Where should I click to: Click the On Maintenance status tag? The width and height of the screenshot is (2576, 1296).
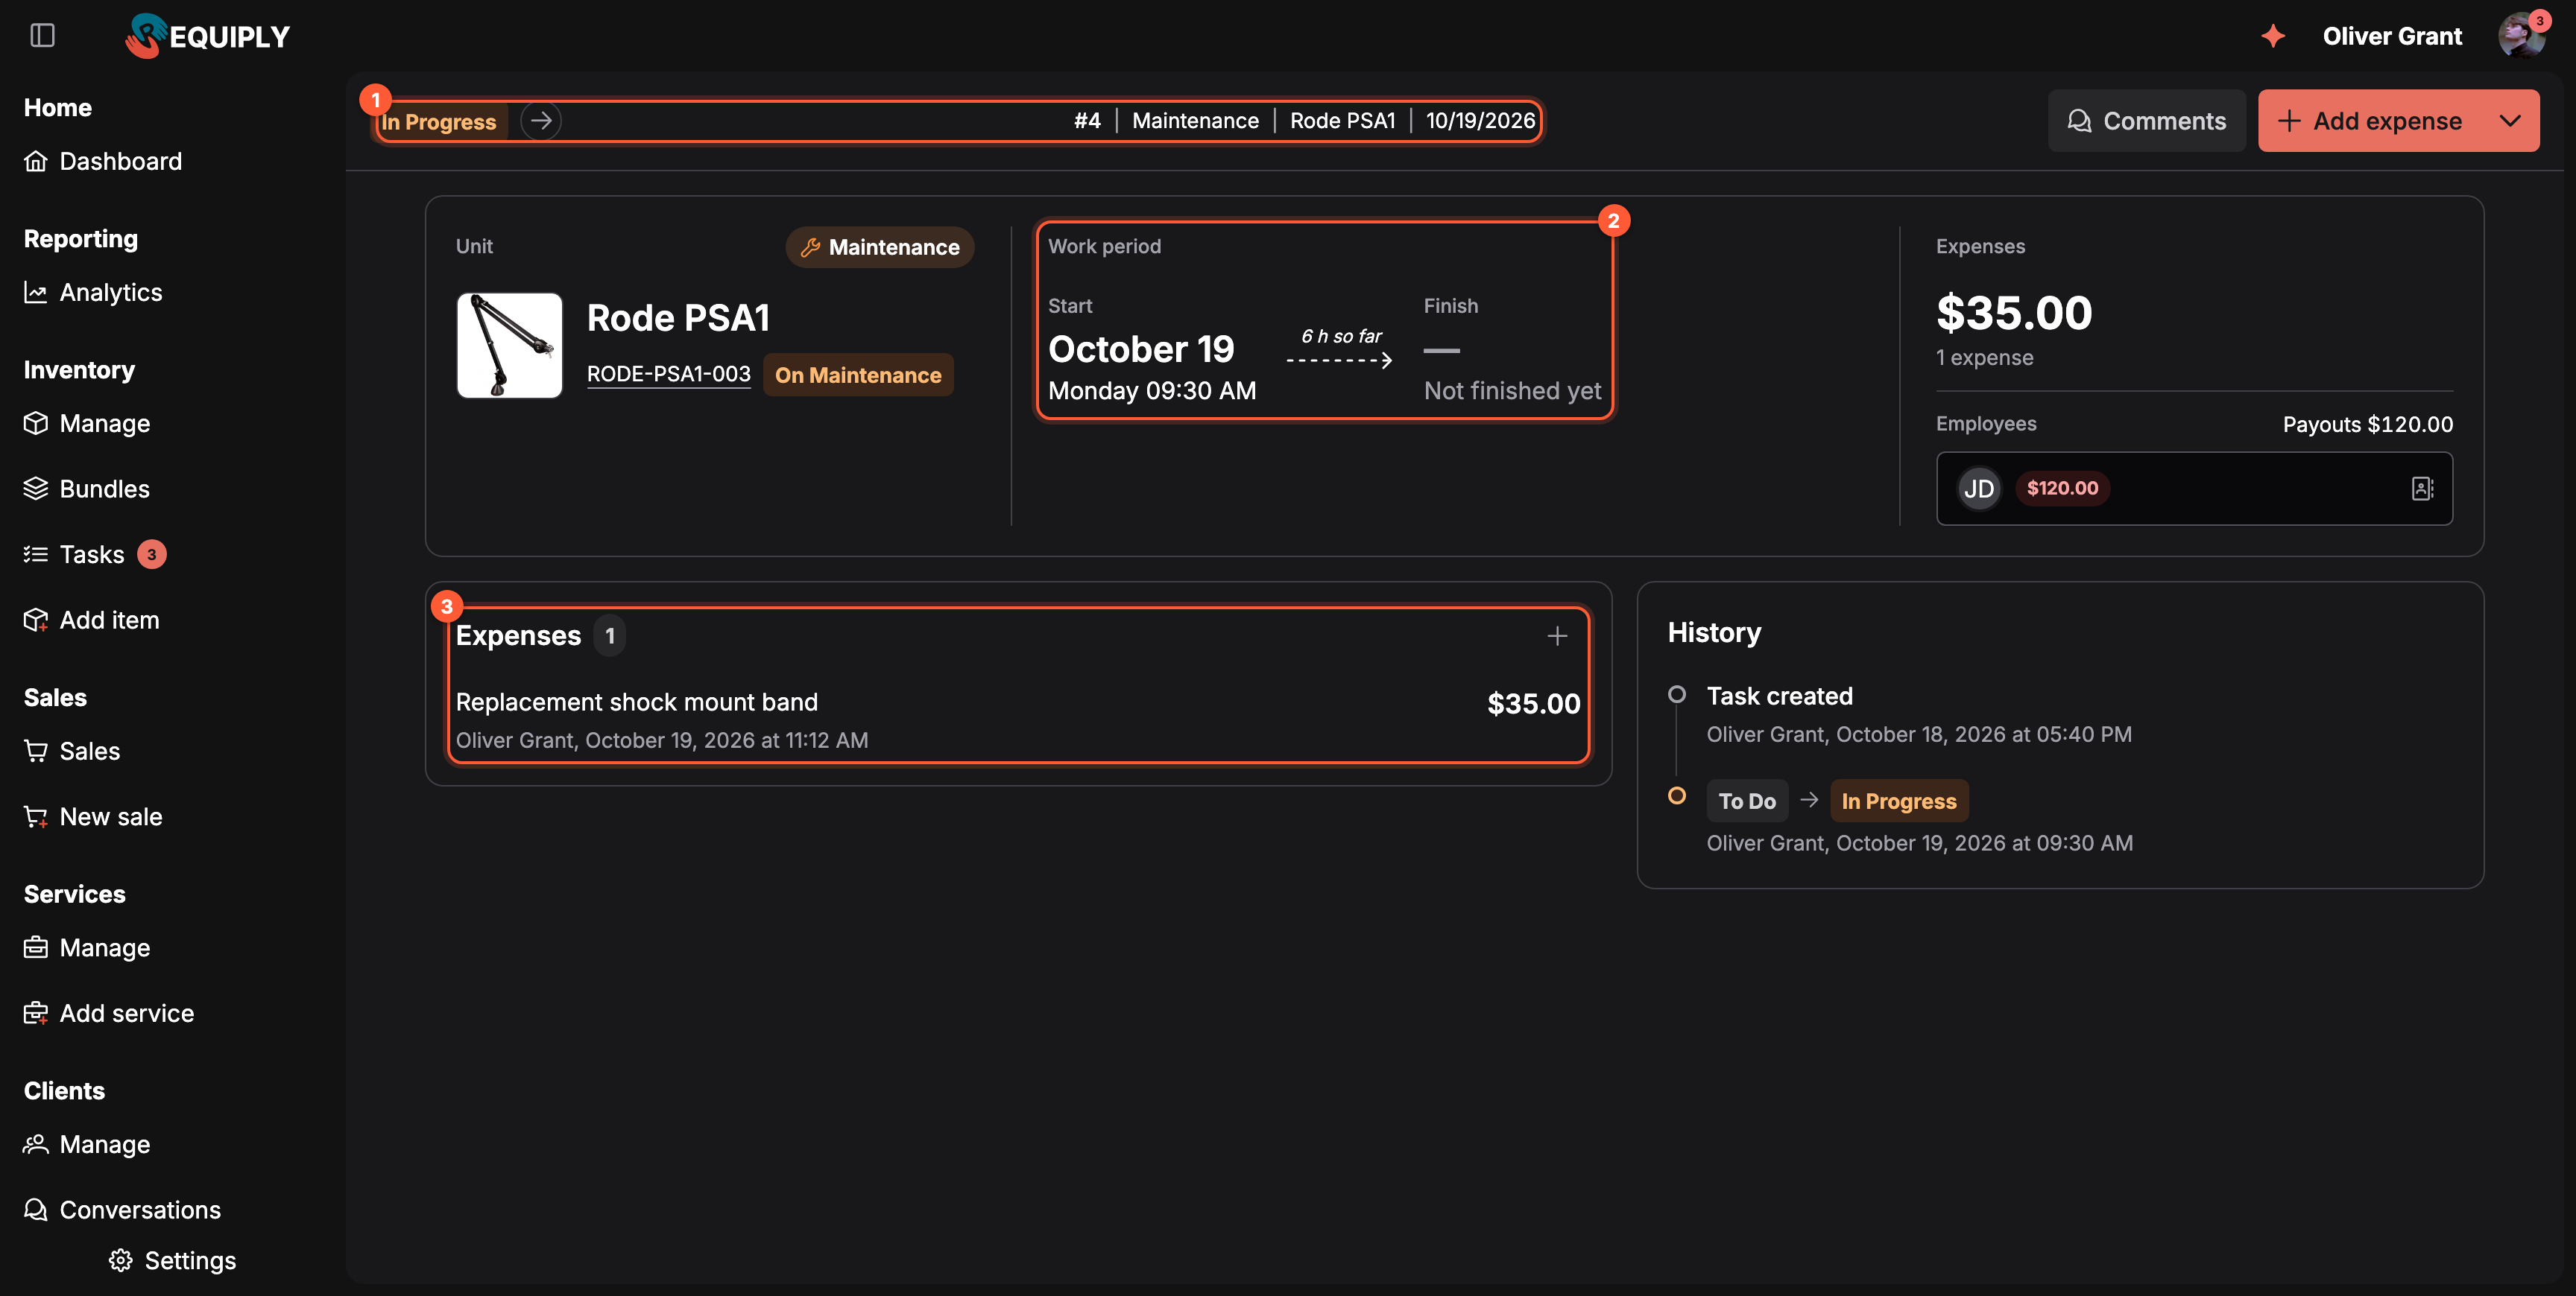coord(858,375)
